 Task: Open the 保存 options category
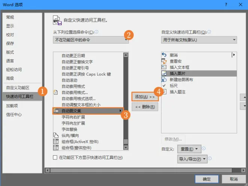coord(22,43)
